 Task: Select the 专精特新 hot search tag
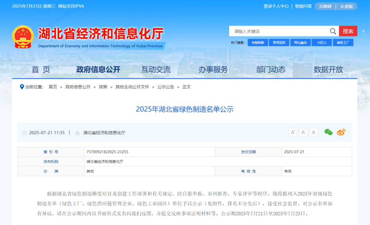[x=258, y=42]
